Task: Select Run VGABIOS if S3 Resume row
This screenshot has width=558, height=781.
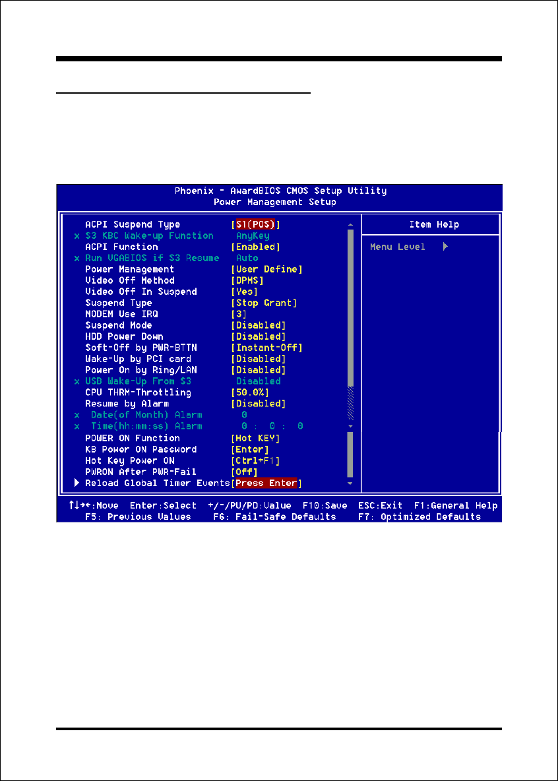Action: click(x=166, y=258)
